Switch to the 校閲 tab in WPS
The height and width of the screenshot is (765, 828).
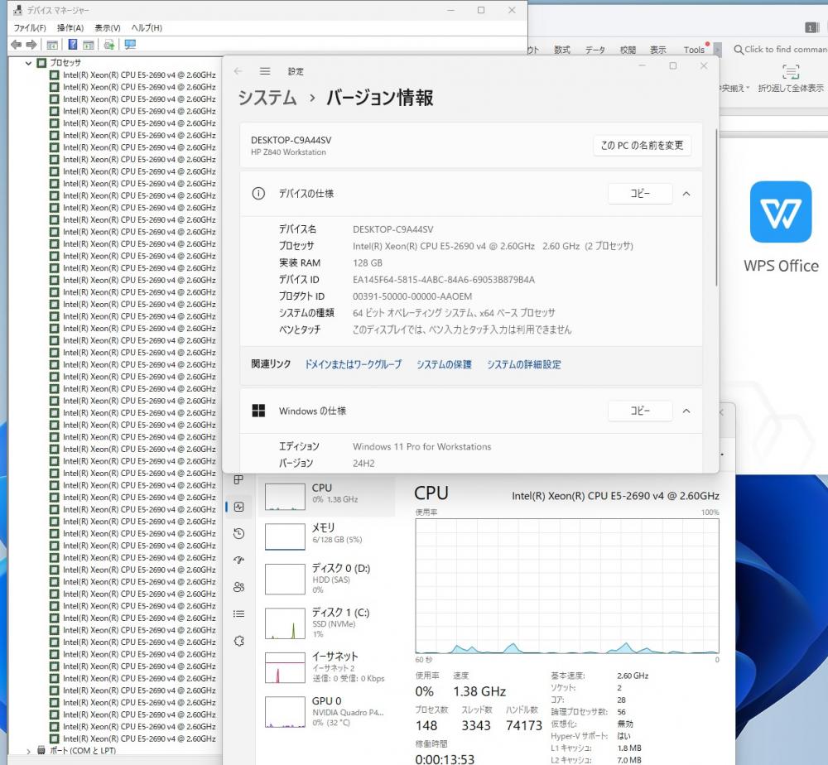628,50
